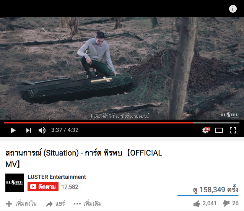This screenshot has width=244, height=211.
Task: Open LUSTER Entertainment channel link
Action: (x=57, y=177)
